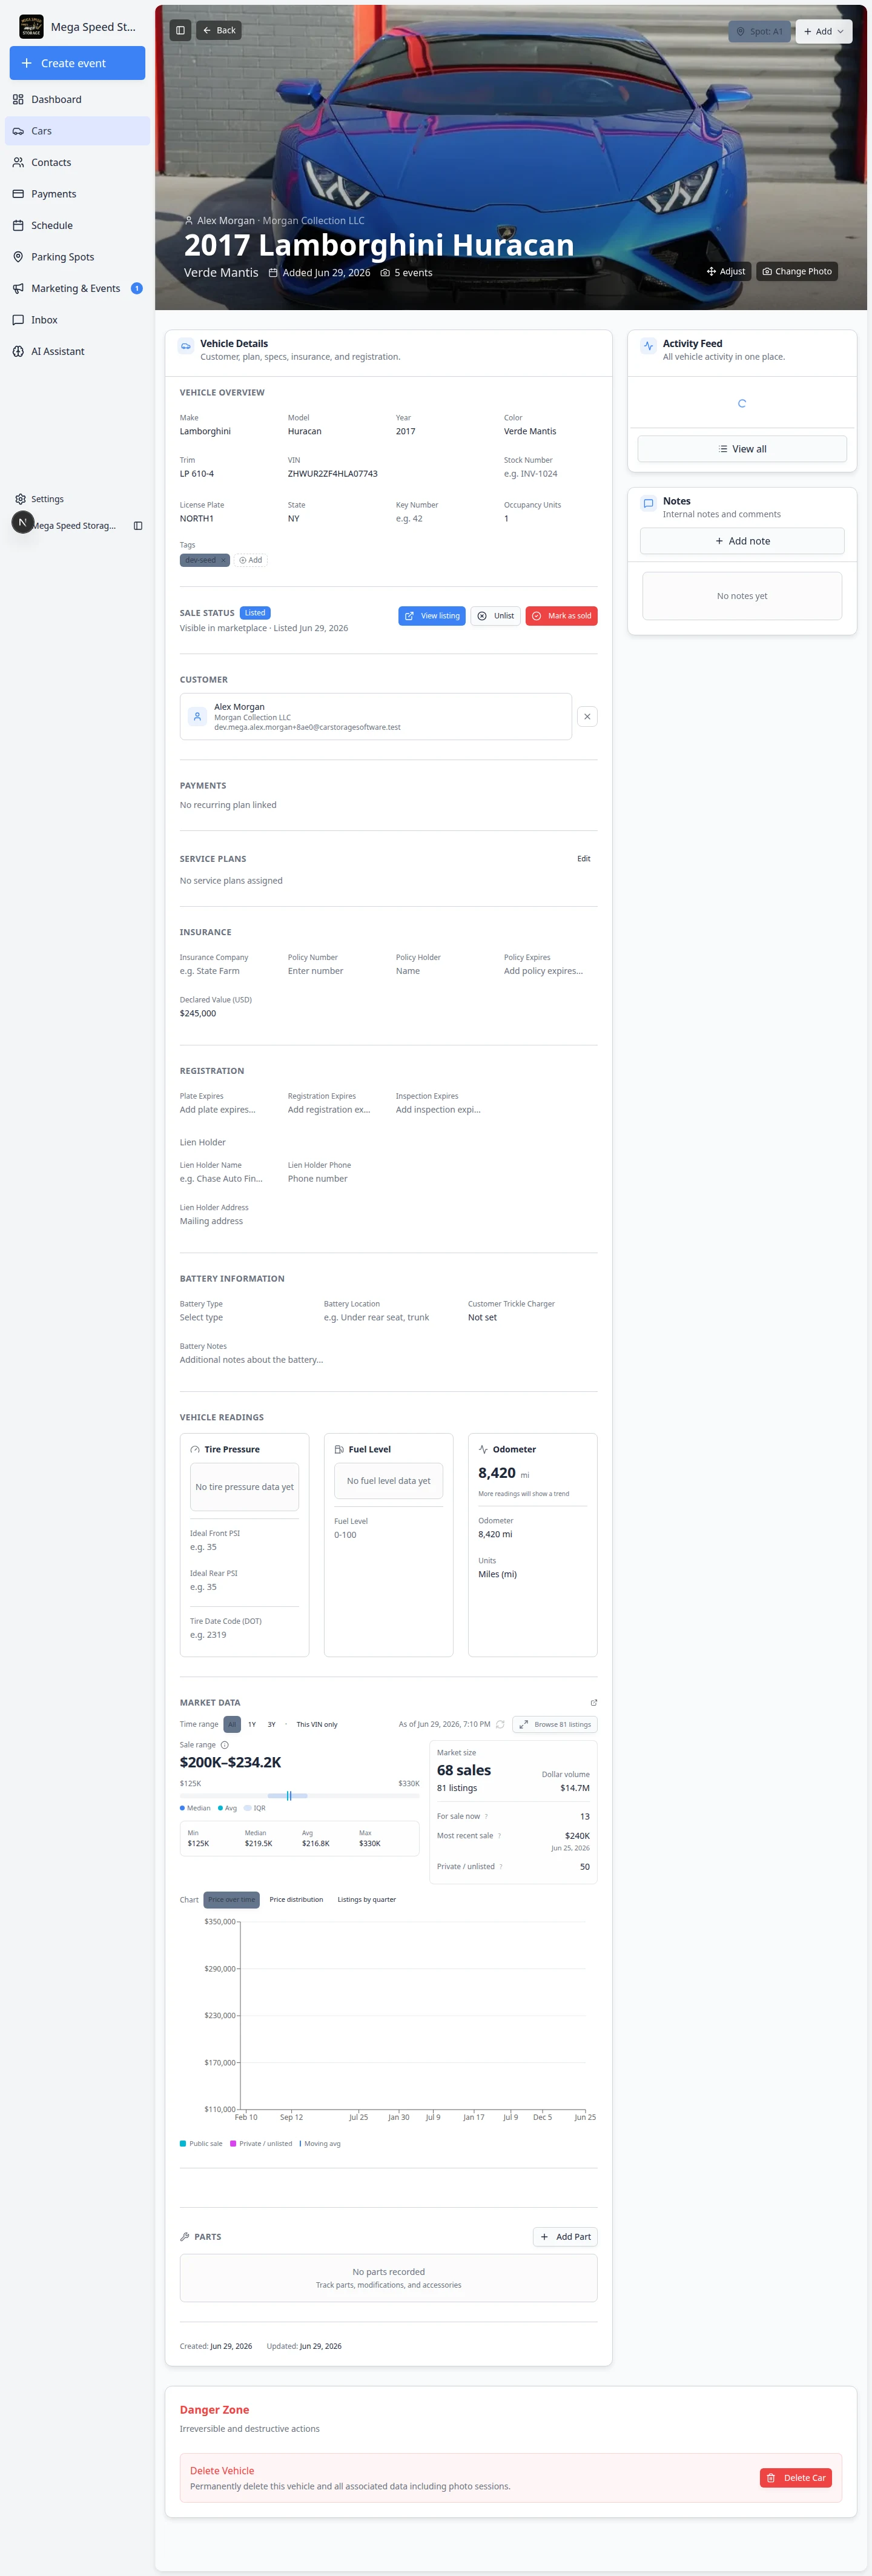
Task: Click the N user avatar
Action: 23,522
